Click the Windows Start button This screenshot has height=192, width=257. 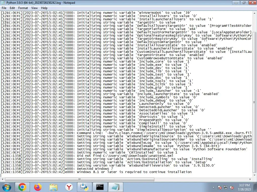tap(7, 187)
